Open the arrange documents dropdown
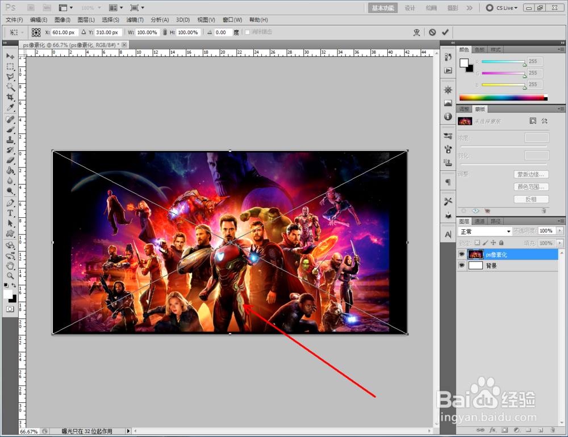Viewport: 568px width, 437px height. pos(116,7)
